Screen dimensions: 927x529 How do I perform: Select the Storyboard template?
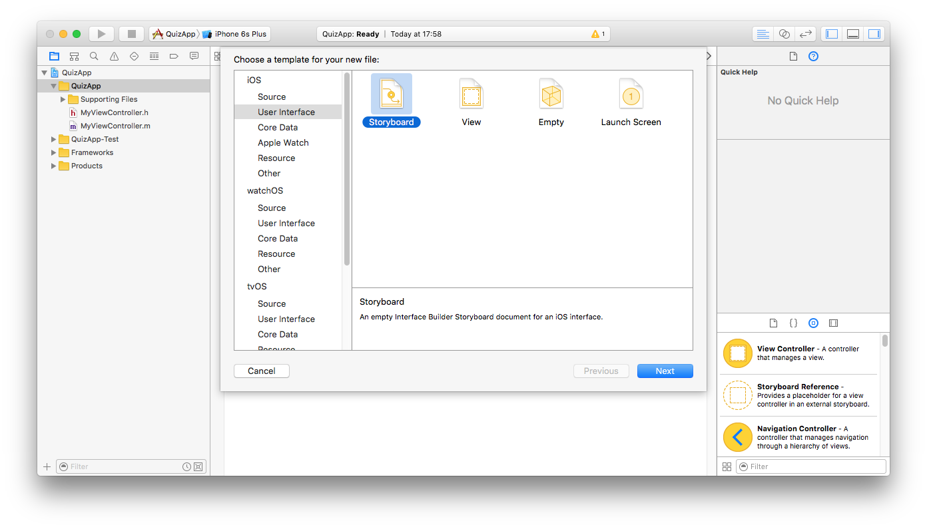[x=392, y=100]
